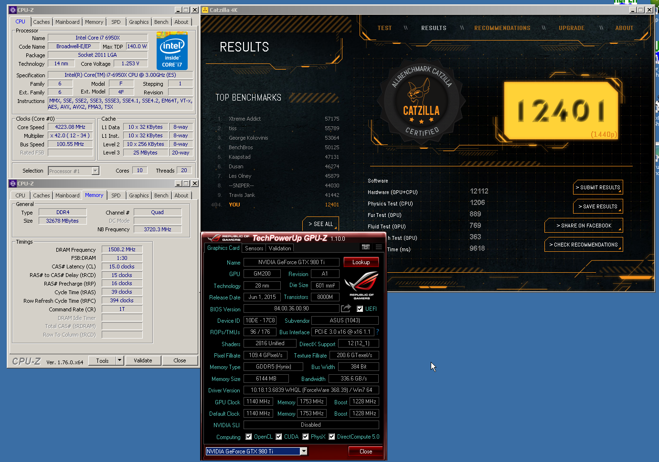Screen dimensions: 659x462
Task: Click the Bus Interface question mark icon
Action: click(x=377, y=332)
